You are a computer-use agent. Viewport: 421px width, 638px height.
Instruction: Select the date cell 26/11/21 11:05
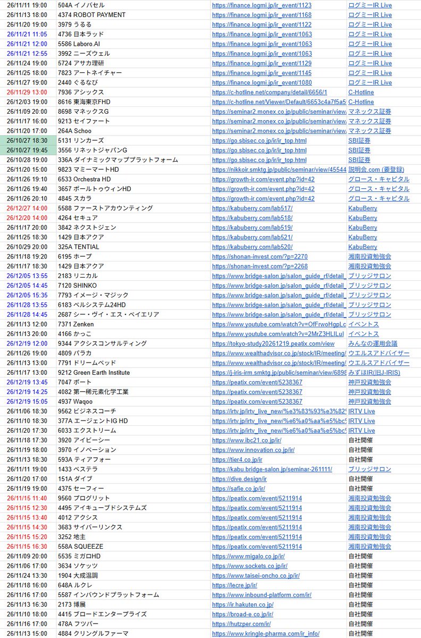27,34
